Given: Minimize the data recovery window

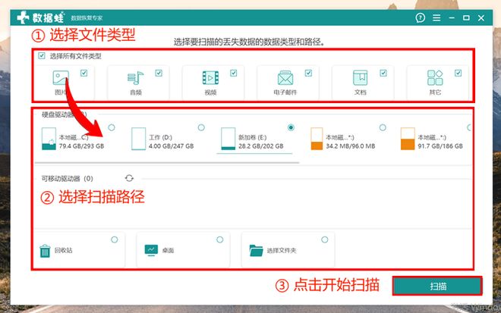Looking at the screenshot, I should click(452, 18).
